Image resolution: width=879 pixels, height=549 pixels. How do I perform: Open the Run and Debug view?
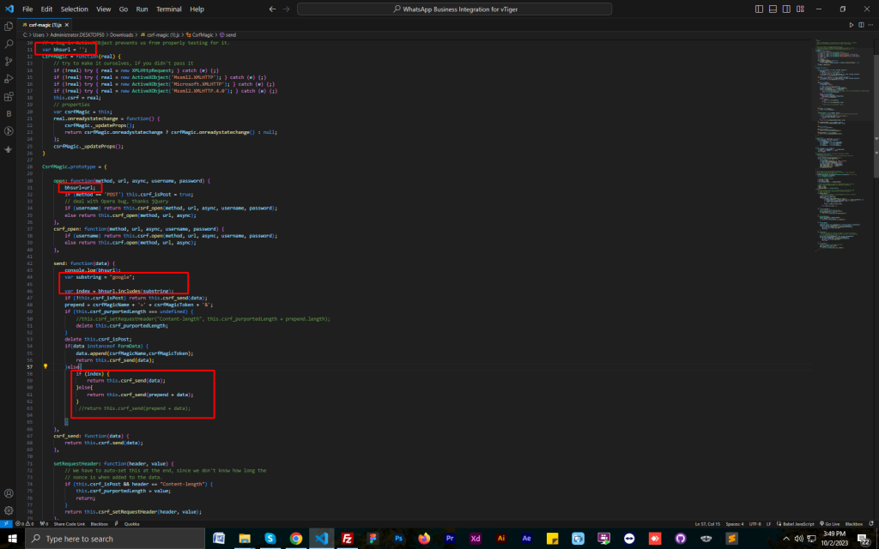pyautogui.click(x=9, y=79)
